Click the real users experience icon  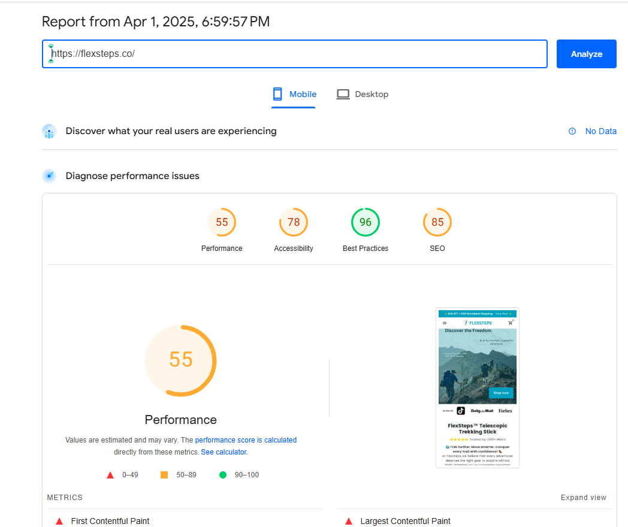click(49, 131)
